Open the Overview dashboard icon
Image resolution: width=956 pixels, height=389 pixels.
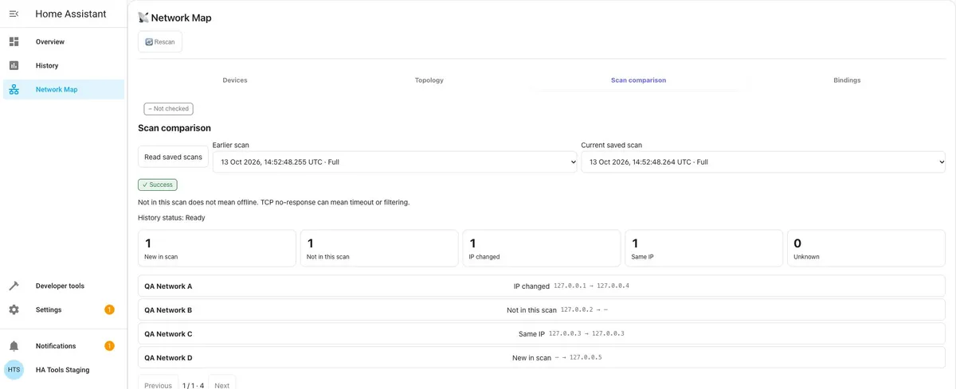click(14, 41)
